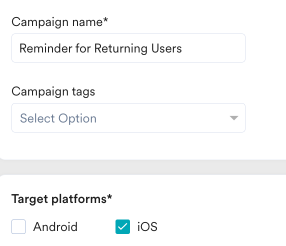Click the word Returning in campaign name field

click(x=120, y=49)
